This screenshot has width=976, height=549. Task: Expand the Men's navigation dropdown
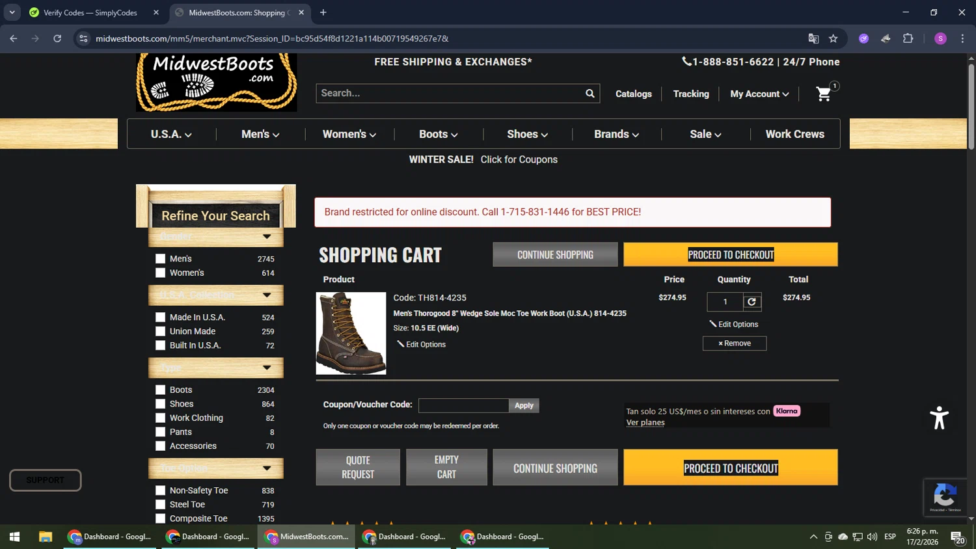tap(260, 134)
